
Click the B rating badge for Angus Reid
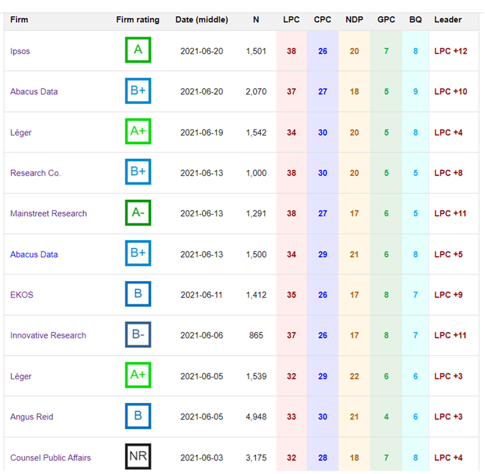(x=138, y=416)
